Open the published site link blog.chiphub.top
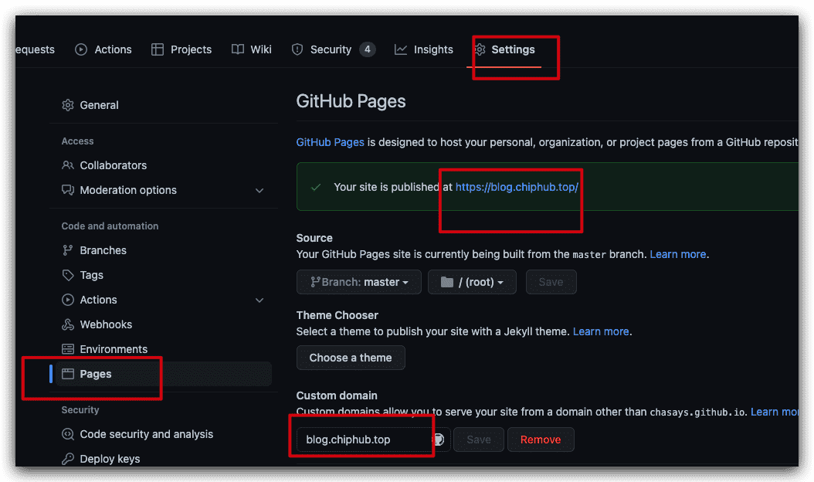The width and height of the screenshot is (814, 482). [517, 187]
